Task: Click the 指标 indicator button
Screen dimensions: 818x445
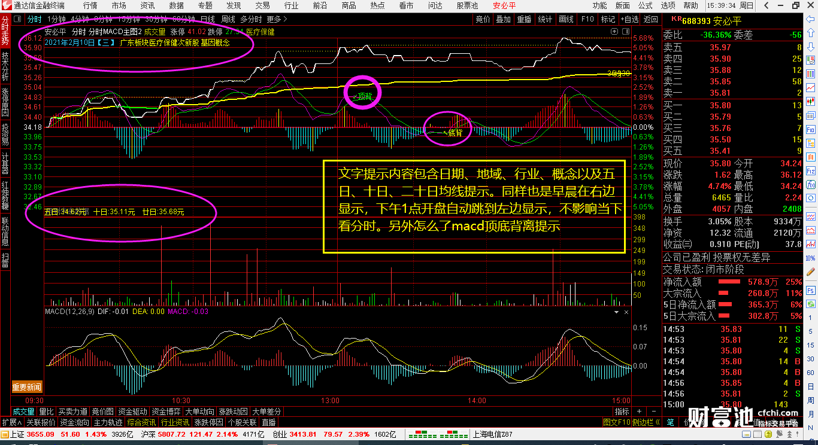Action: tap(622, 412)
